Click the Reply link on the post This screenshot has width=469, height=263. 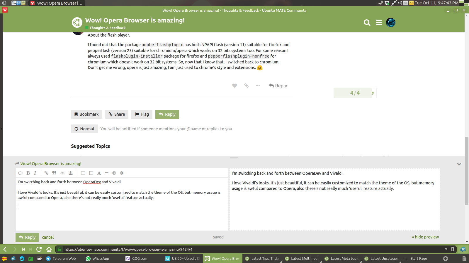tap(278, 86)
